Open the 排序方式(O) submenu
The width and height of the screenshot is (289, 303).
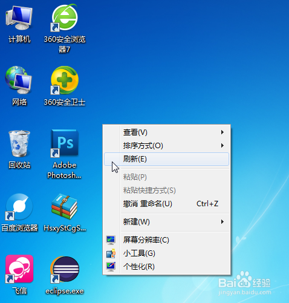(166, 146)
